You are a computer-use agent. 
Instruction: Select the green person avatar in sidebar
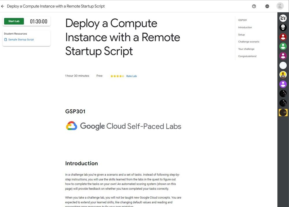[283, 46]
